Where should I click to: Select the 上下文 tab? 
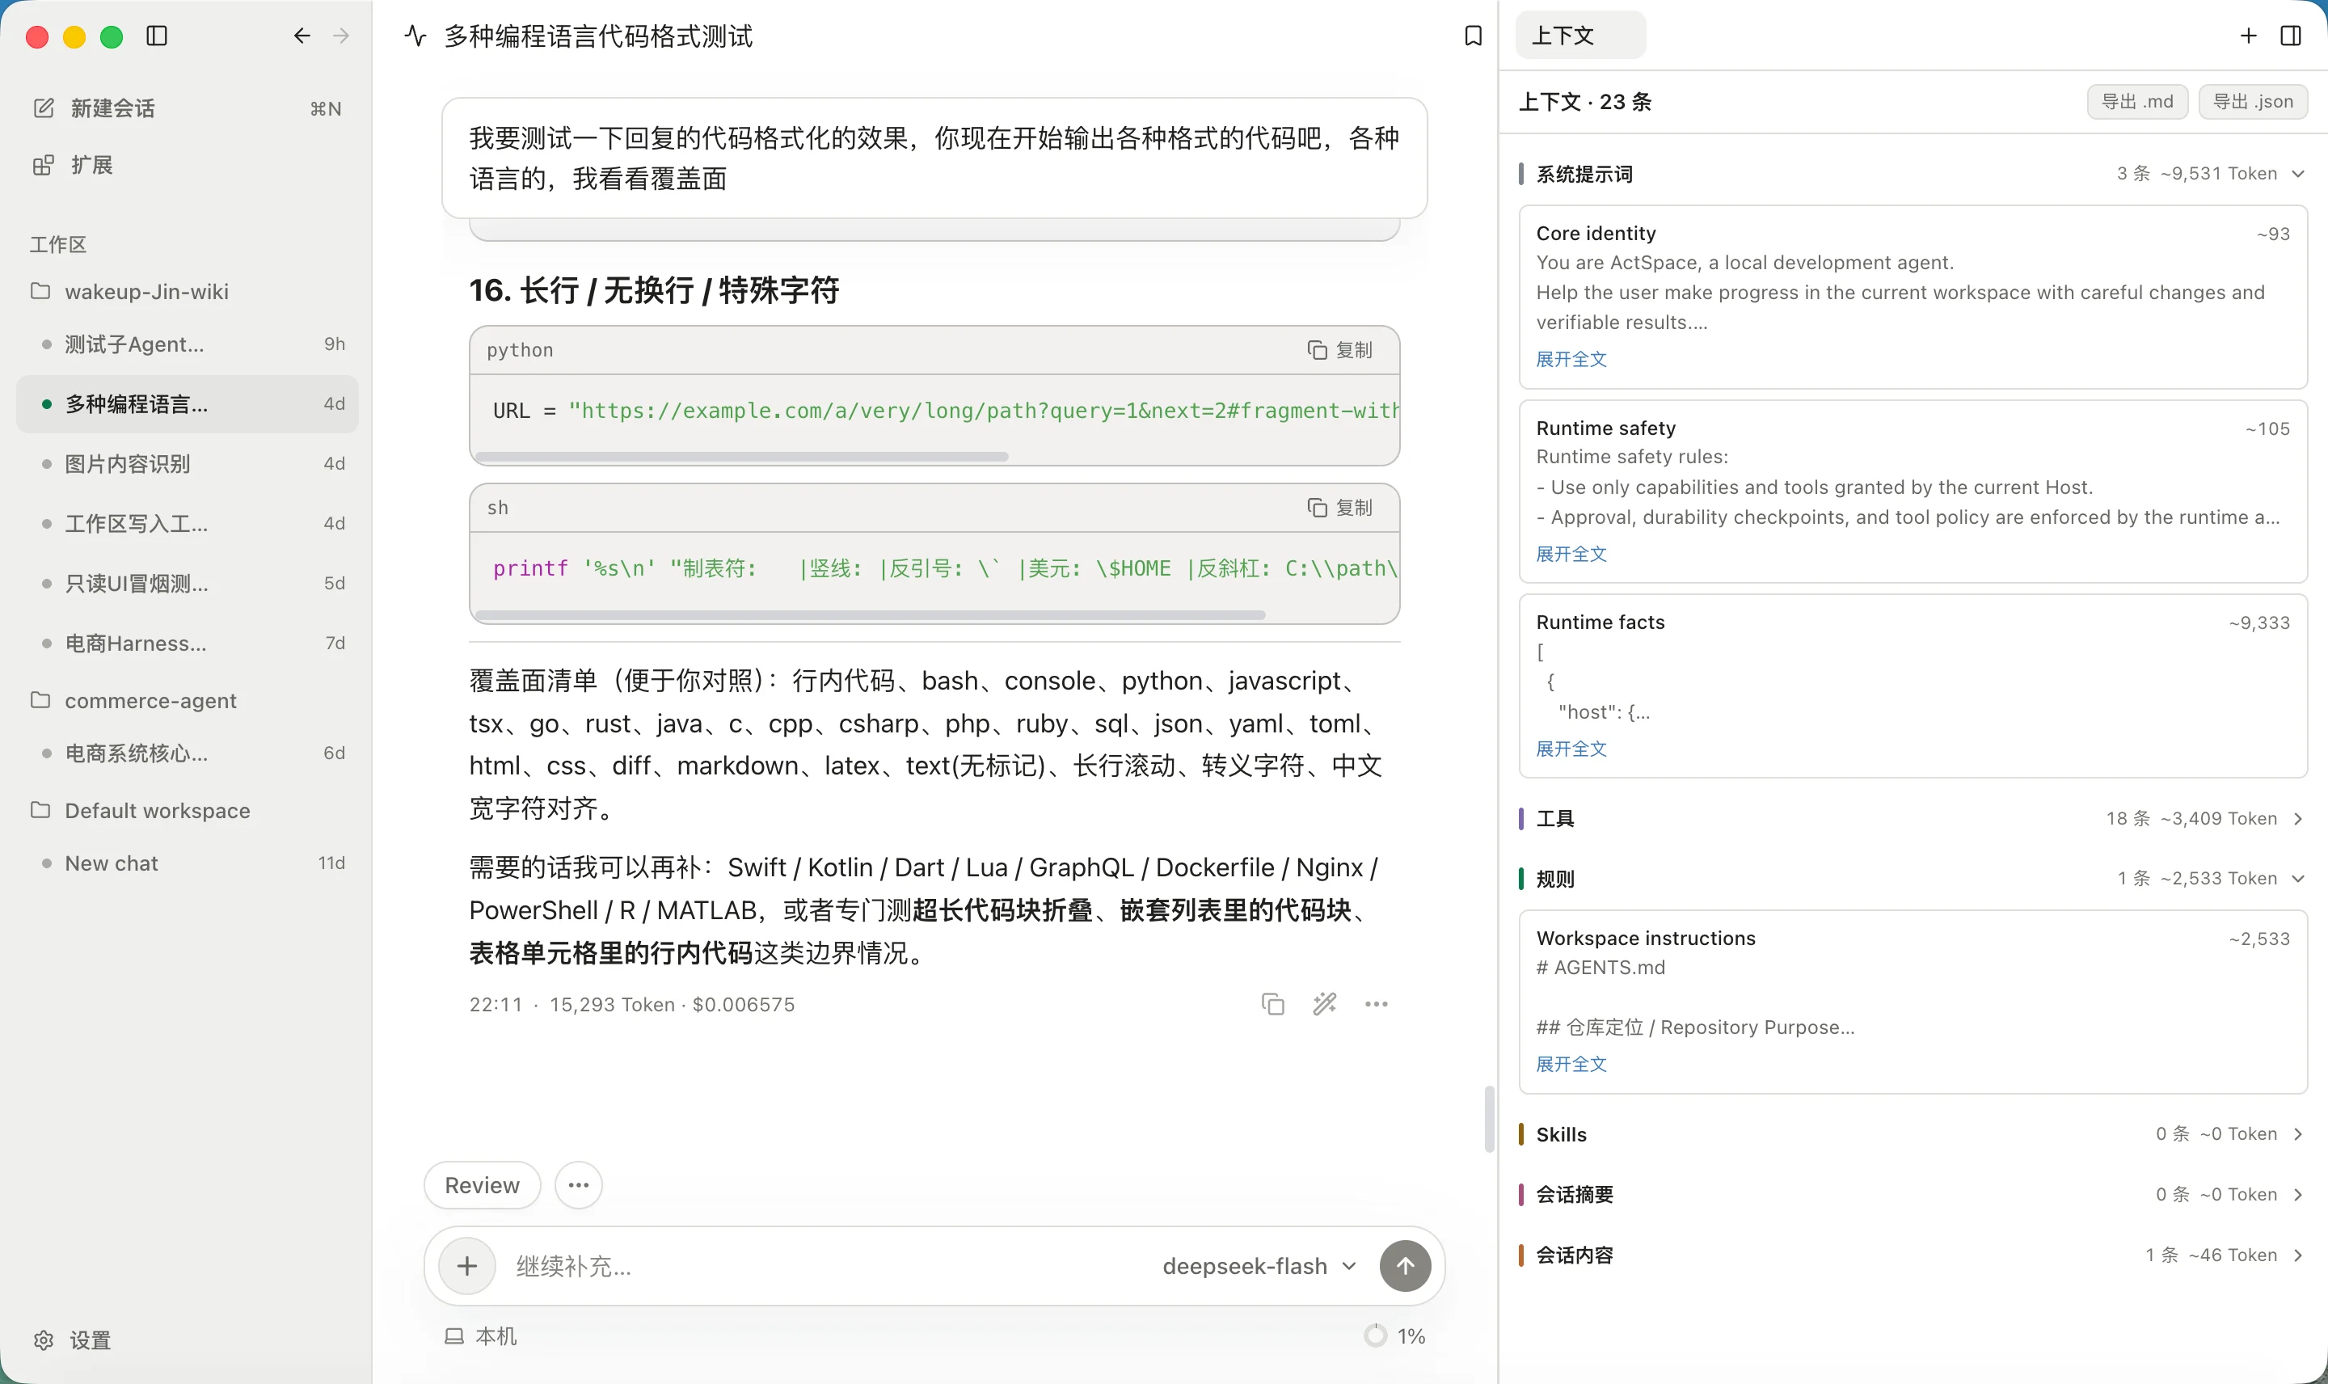tap(1580, 36)
